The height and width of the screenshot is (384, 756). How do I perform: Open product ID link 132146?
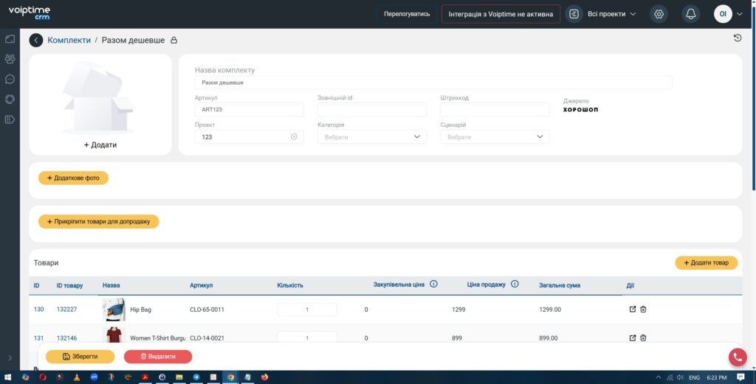66,338
